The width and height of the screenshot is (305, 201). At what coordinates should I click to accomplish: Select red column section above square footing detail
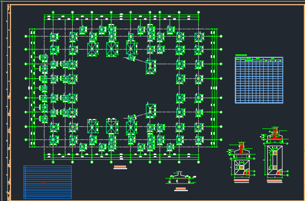[x=242, y=149]
